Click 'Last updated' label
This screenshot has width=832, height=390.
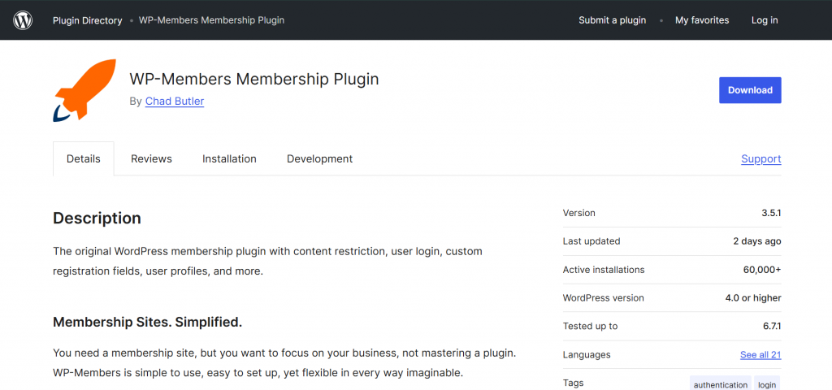(x=591, y=240)
